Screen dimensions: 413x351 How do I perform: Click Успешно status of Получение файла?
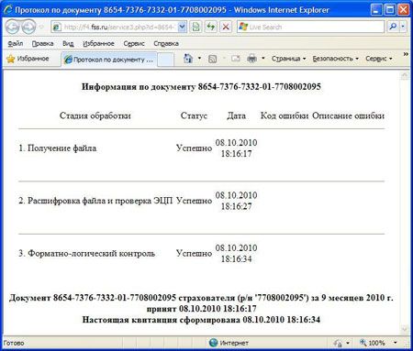(x=194, y=148)
